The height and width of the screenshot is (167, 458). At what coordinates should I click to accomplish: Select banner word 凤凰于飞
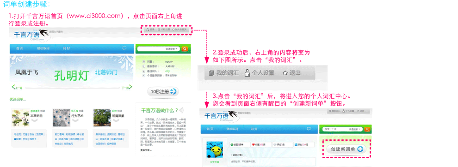(26, 72)
